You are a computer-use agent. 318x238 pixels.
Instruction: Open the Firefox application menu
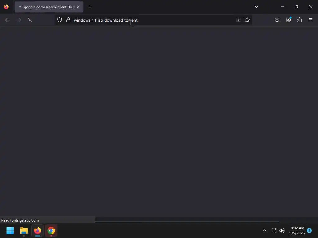pos(311,20)
